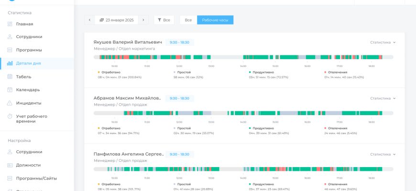
Task: Click the Детали дня bar chart icon
Action: click(10, 63)
